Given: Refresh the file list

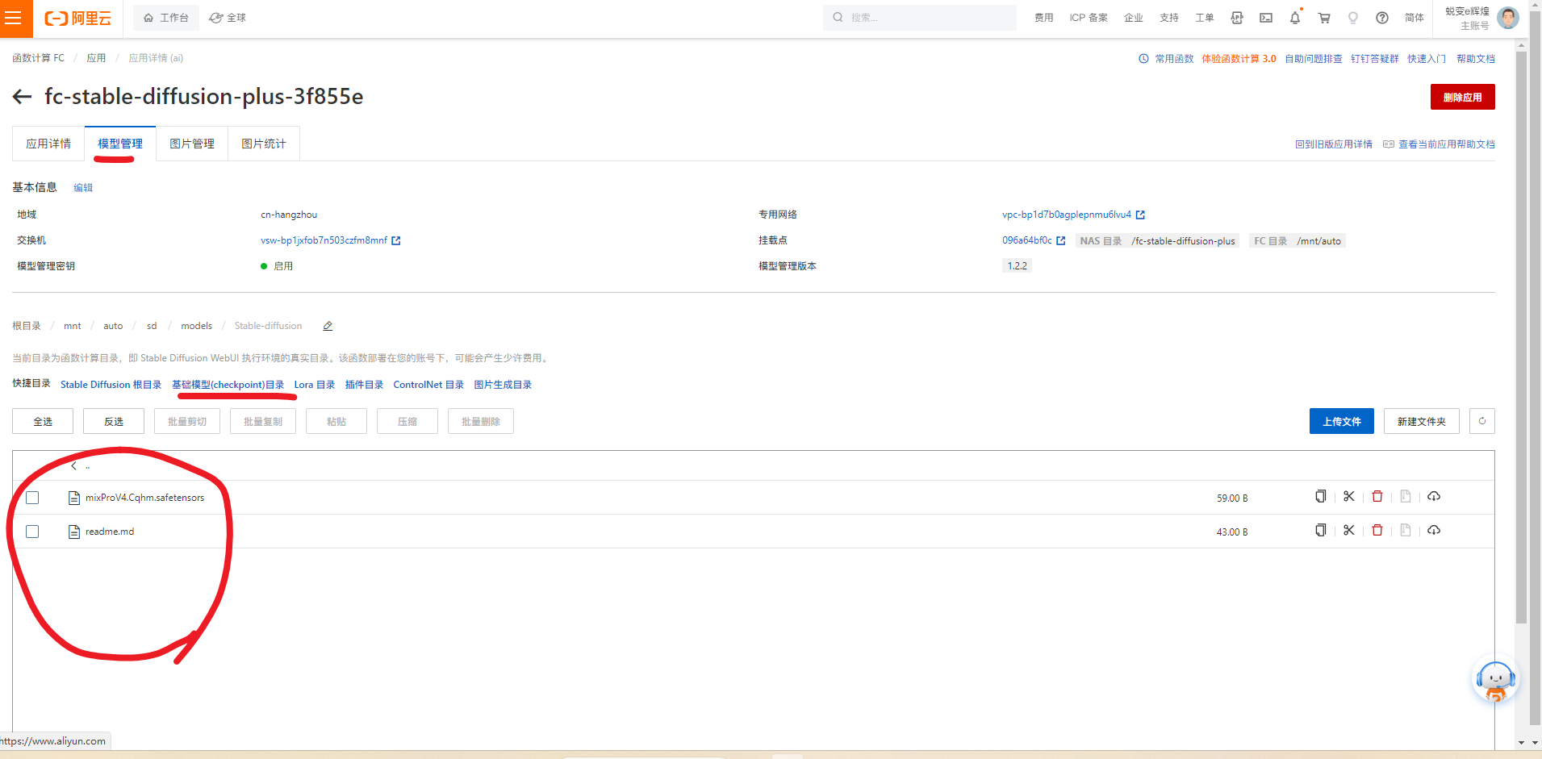Looking at the screenshot, I should click(x=1482, y=421).
